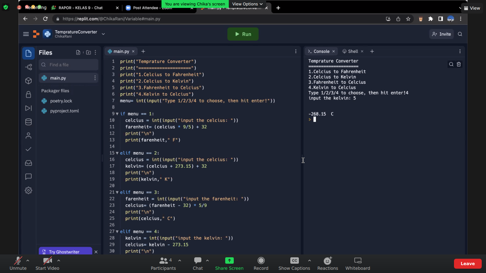Open the Files sidebar icon
Screen dimensions: 486x273
[x=28, y=53]
